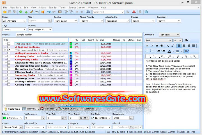Open the Priority '1 (Very L...' dropdown
Viewport: 202px width, 135px height.
[13, 118]
